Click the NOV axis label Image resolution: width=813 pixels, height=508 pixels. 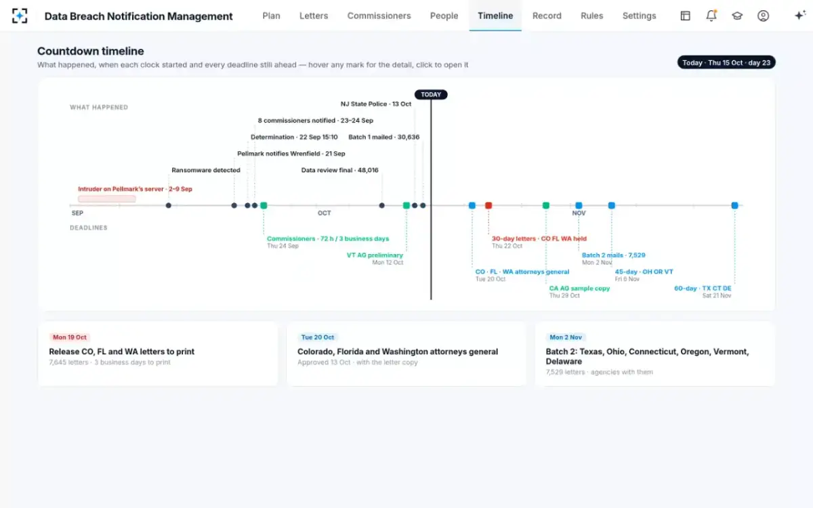[579, 213]
